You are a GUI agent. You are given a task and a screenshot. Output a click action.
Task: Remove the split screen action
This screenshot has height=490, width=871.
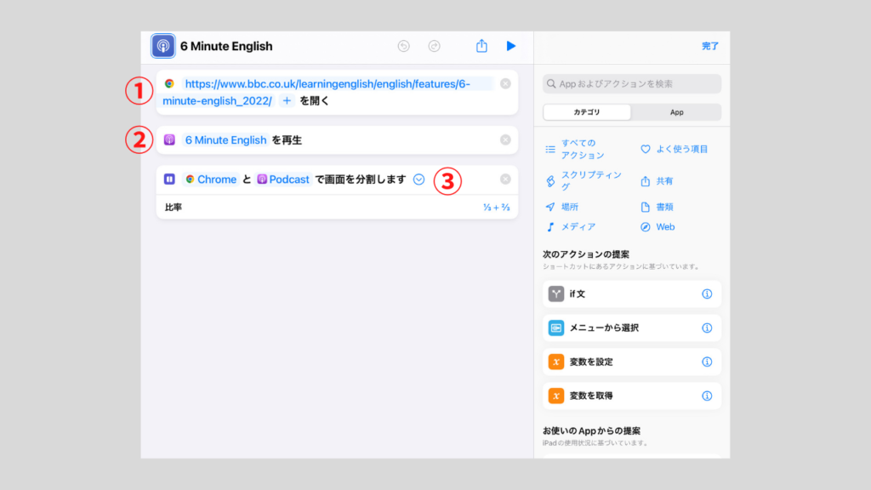click(505, 179)
